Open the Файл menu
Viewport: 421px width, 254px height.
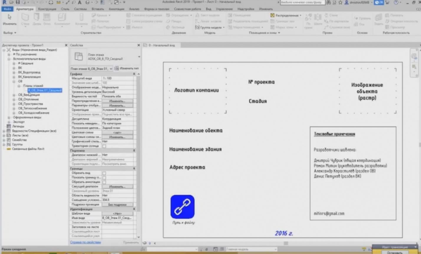tap(7, 9)
